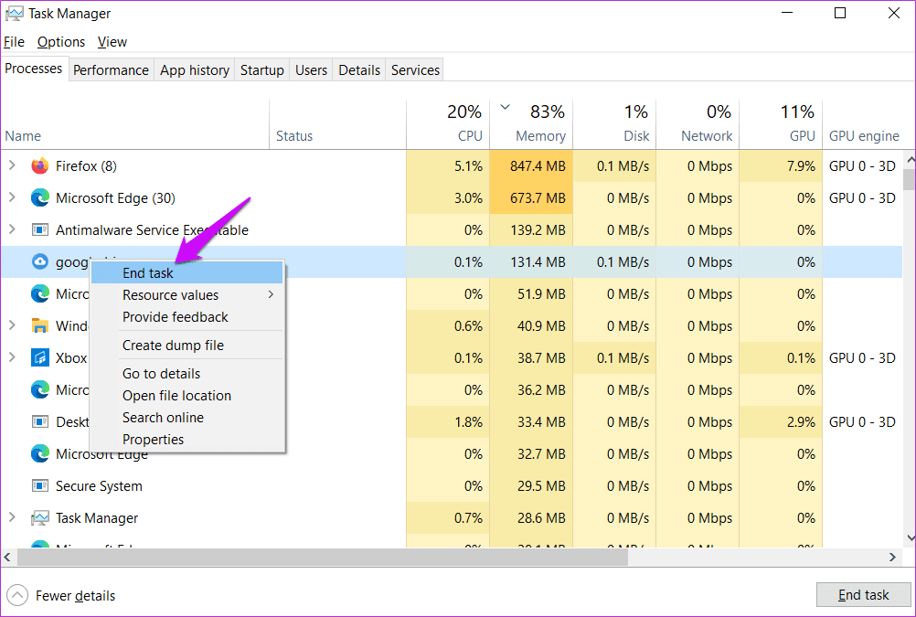916x617 pixels.
Task: Choose Provide feedback in context menu
Action: 186,316
